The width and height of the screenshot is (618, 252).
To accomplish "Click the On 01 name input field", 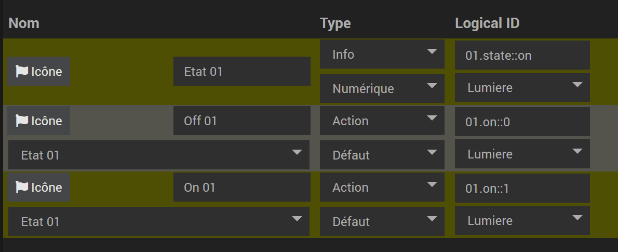I will (241, 188).
